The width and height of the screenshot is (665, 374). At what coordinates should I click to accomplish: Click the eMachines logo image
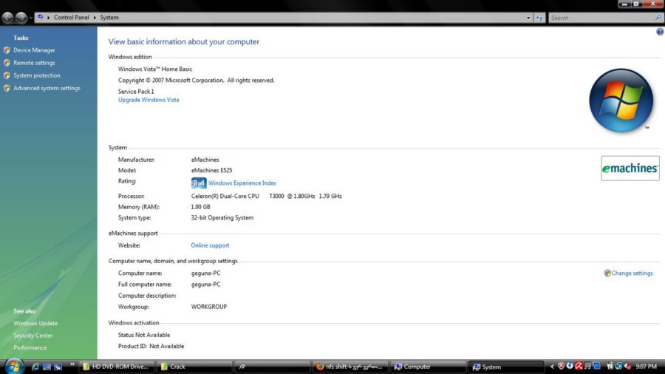tap(630, 169)
